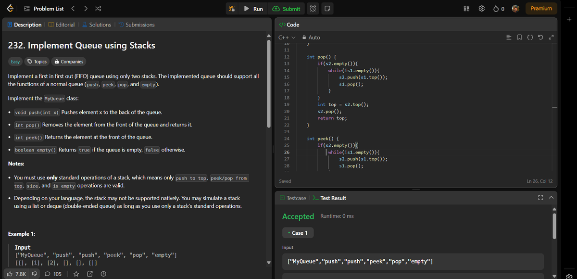
Task: Click the description panel scrollbar
Action: click(269, 83)
